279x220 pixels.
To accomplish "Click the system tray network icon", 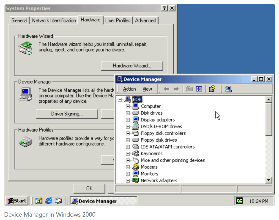I will point(239,201).
